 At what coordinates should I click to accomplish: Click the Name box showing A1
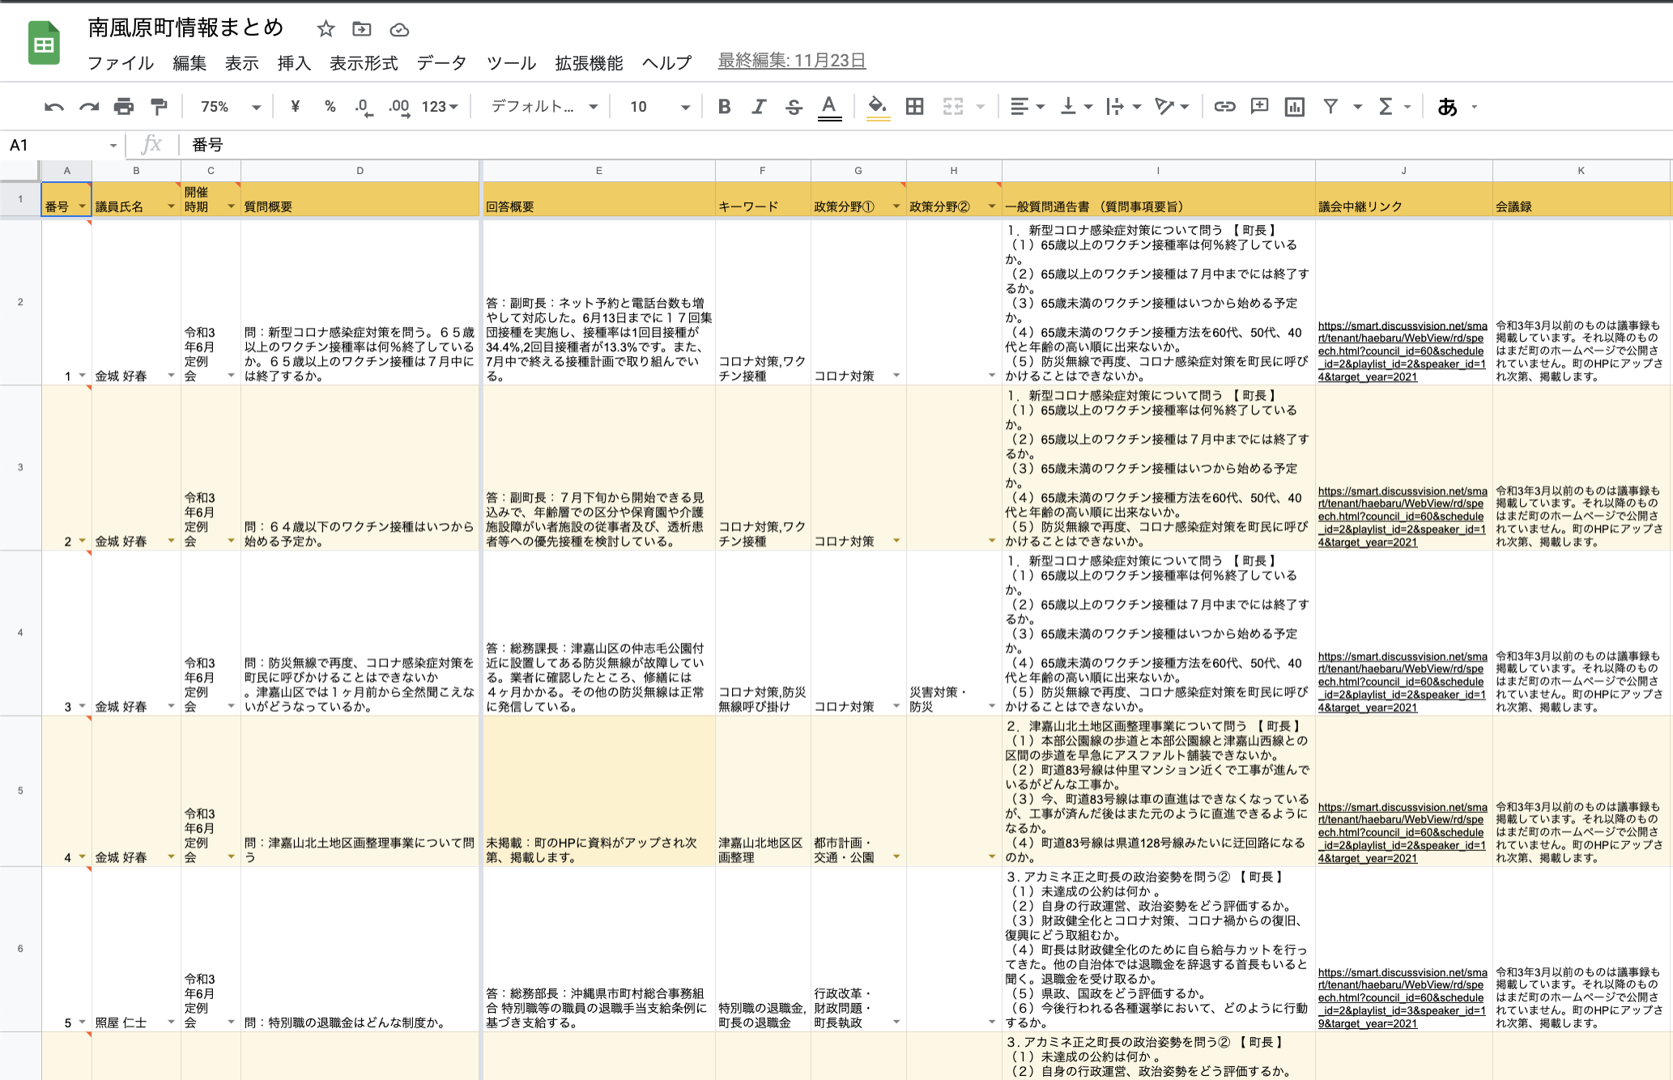62,145
